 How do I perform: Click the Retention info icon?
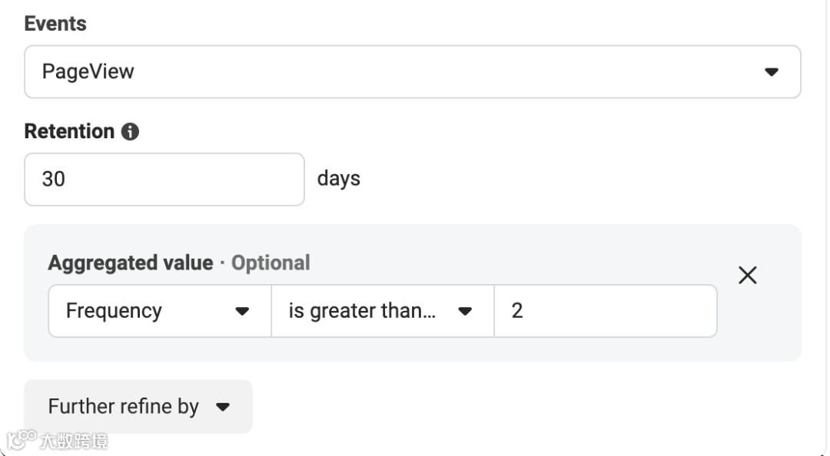click(x=130, y=132)
